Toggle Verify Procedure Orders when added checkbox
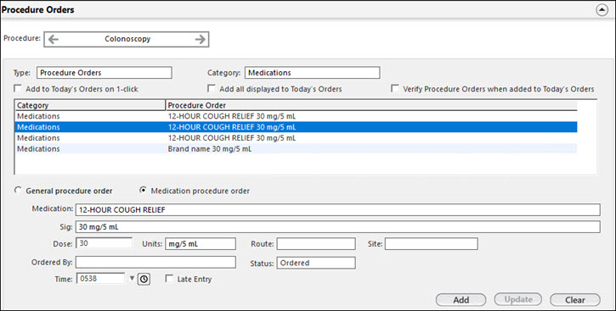Image resolution: width=616 pixels, height=311 pixels. coord(395,88)
